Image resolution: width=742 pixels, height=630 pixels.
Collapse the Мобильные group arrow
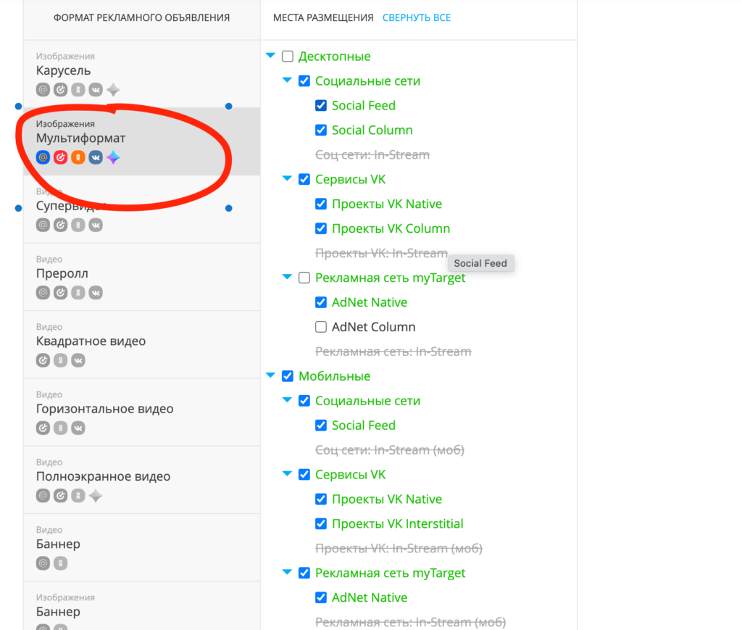(x=271, y=376)
